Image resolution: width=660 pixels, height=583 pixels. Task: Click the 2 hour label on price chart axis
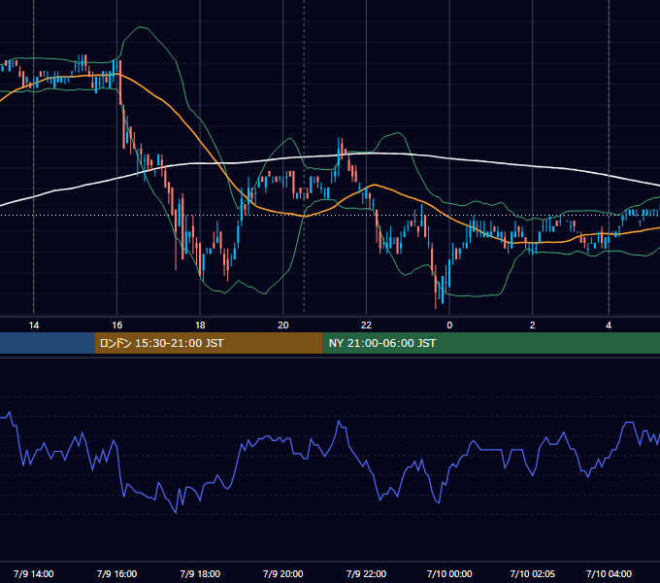coord(533,326)
